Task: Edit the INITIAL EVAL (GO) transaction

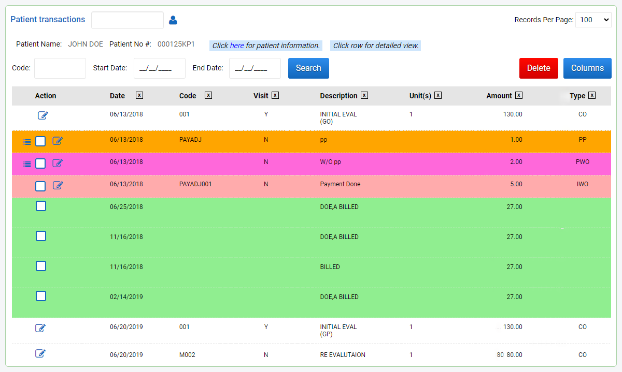Action: [43, 115]
